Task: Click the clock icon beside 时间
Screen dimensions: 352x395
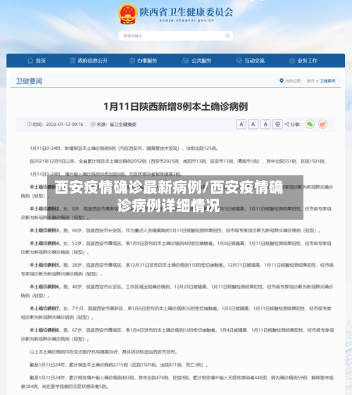Action: [x=29, y=124]
